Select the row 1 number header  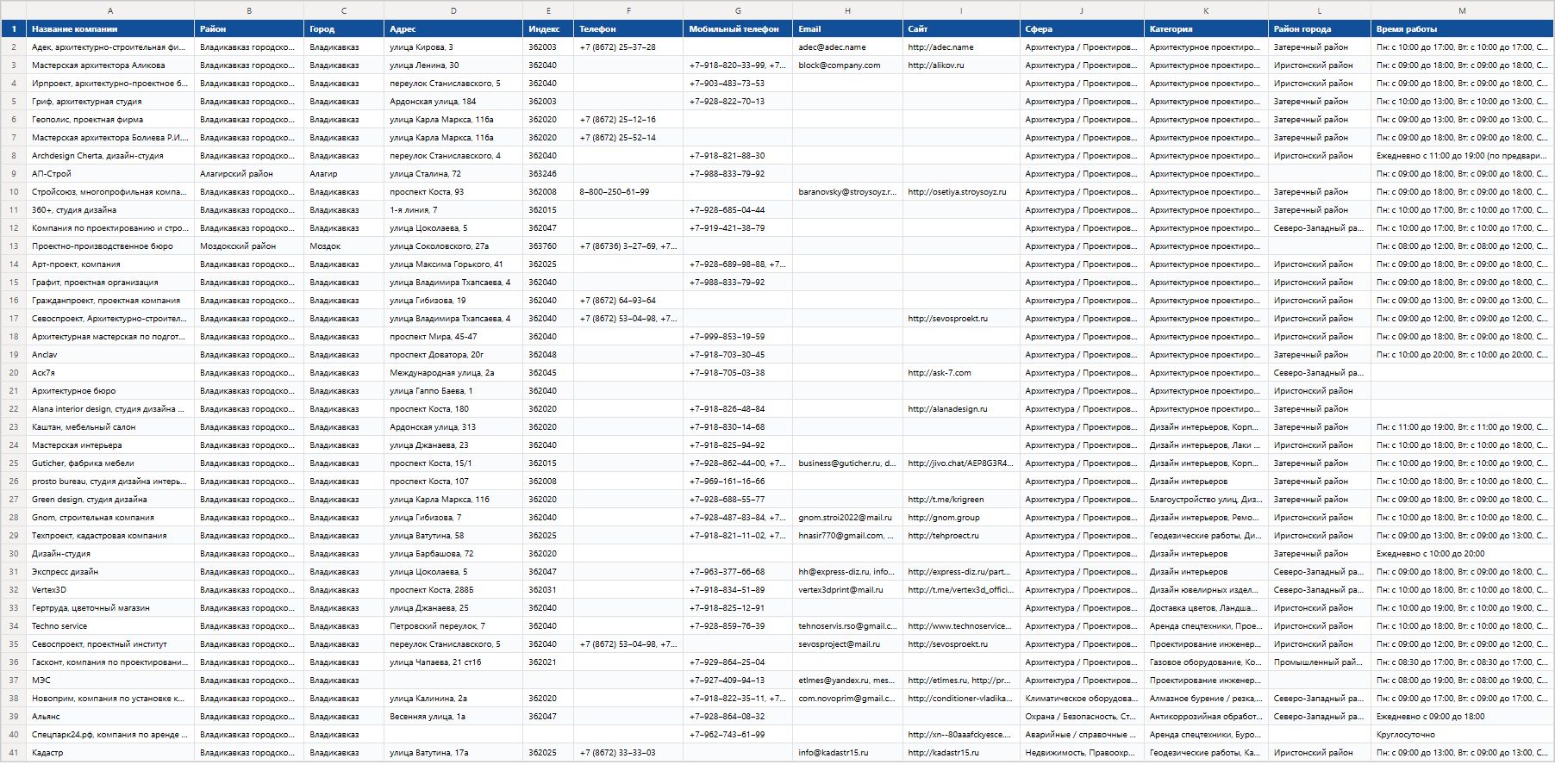[x=13, y=29]
